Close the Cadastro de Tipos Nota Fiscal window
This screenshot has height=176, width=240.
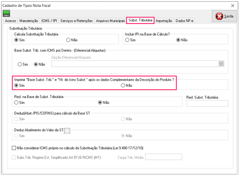232,5
